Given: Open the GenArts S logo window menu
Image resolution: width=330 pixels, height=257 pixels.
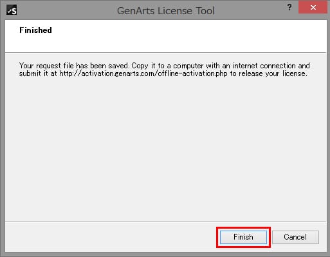Looking at the screenshot, I should point(12,10).
